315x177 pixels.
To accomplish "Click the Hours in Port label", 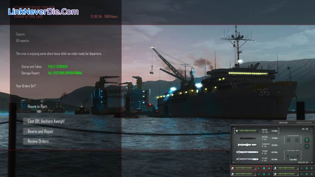I will pyautogui.click(x=37, y=106).
